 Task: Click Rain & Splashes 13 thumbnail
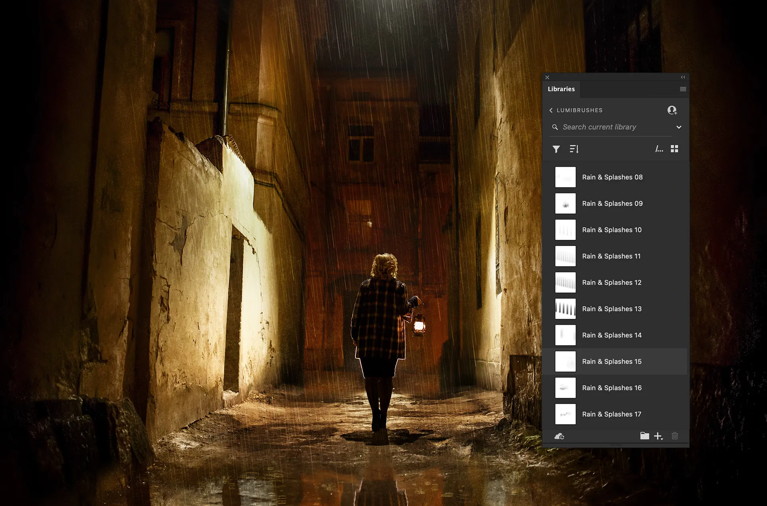click(565, 309)
